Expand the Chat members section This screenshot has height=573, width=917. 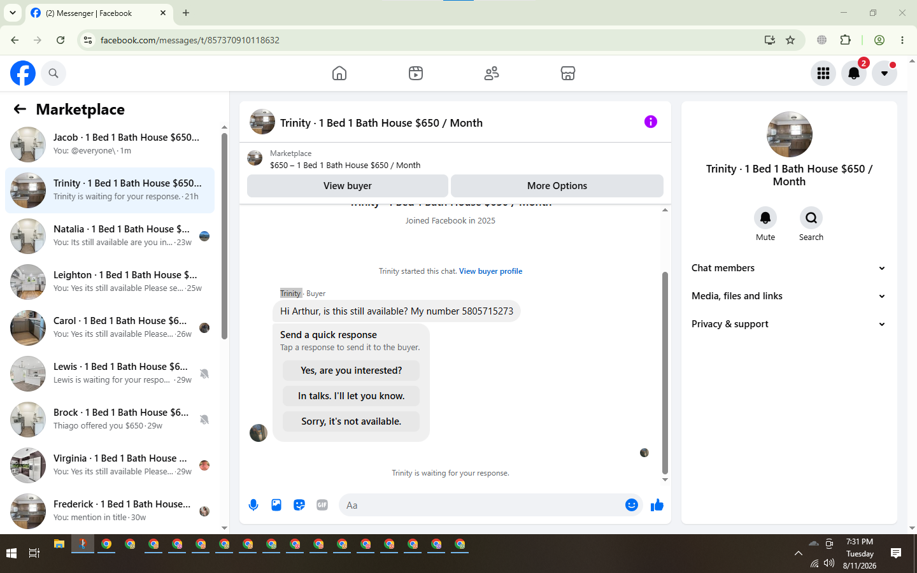coord(789,268)
